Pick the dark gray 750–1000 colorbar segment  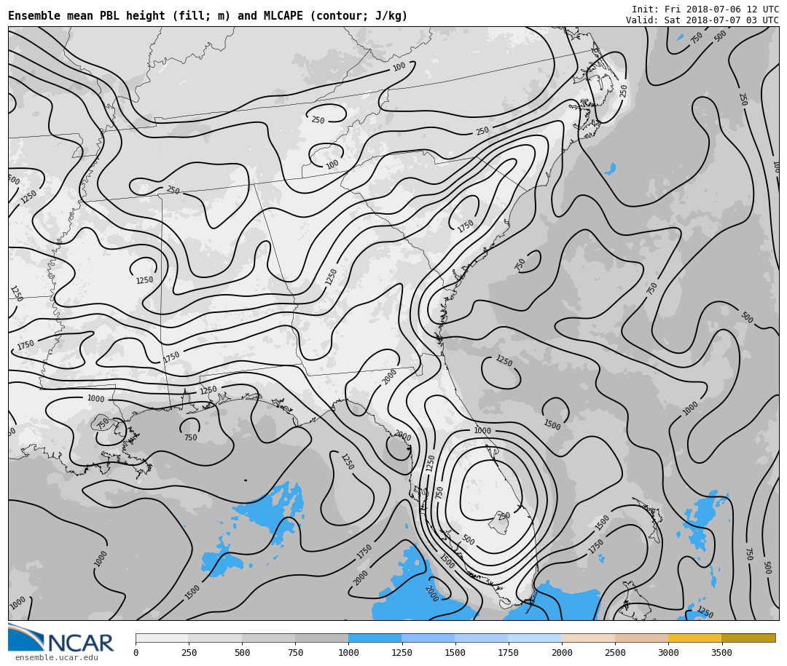point(322,638)
